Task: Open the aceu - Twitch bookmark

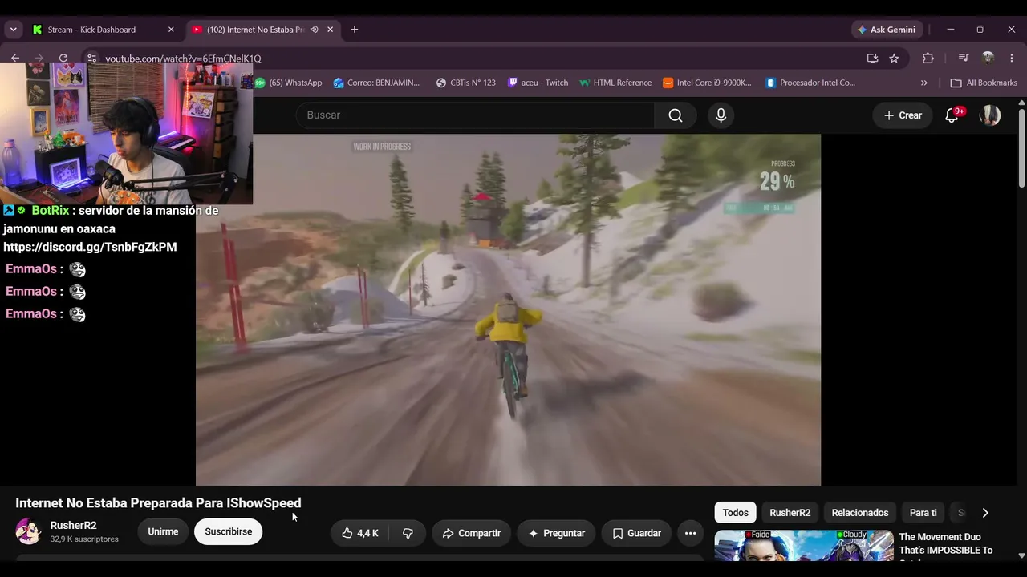Action: [x=538, y=83]
